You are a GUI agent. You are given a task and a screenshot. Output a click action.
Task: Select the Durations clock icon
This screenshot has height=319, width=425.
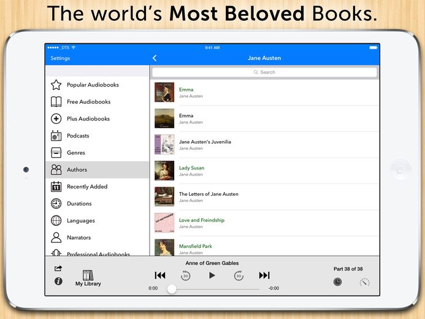(56, 204)
